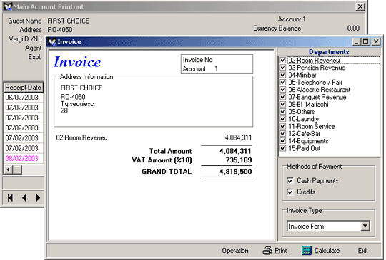Click the Calculate button
Image resolution: width=386 pixels, height=260 pixels.
[x=321, y=251]
